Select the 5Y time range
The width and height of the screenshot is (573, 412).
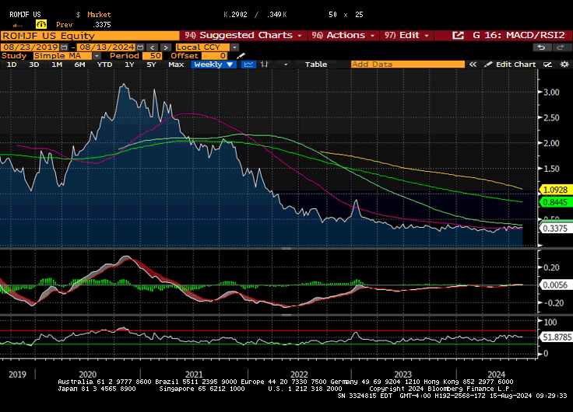point(151,65)
